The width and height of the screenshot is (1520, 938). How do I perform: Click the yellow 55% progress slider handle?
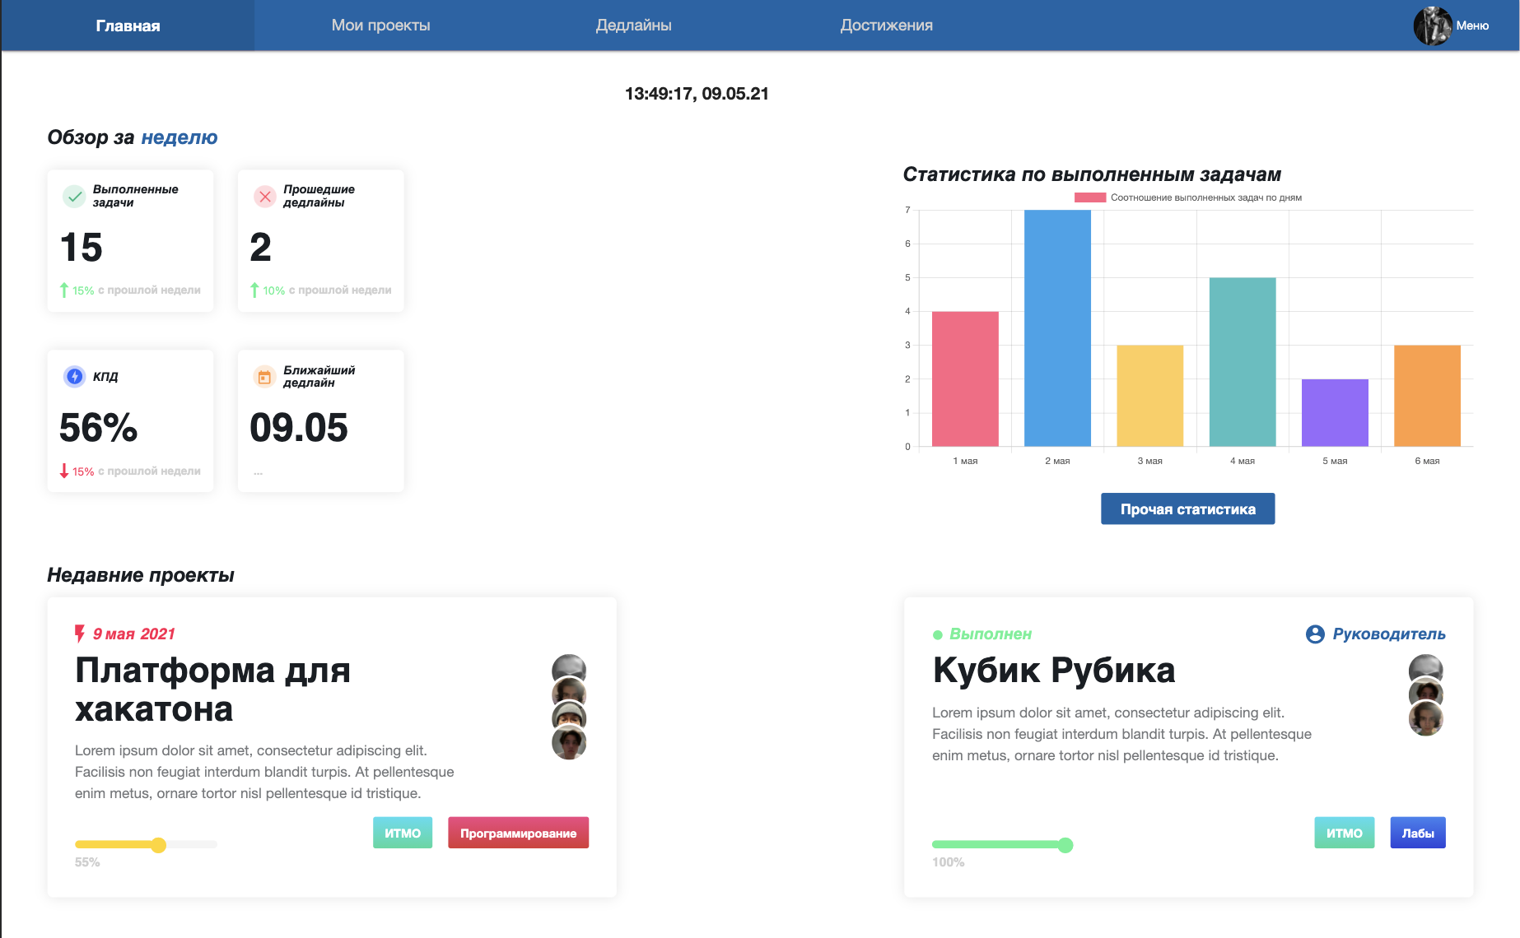[158, 845]
